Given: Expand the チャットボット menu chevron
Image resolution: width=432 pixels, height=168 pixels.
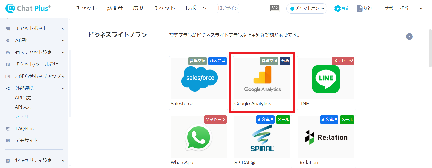Looking at the screenshot, I should (x=63, y=29).
